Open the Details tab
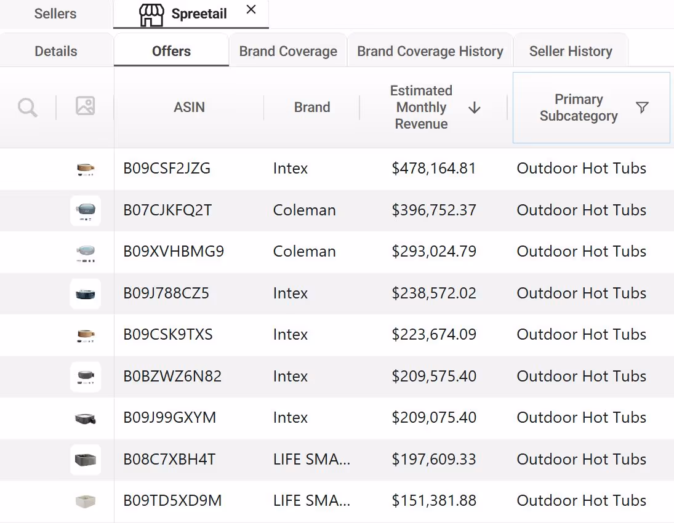The height and width of the screenshot is (523, 674). point(56,51)
